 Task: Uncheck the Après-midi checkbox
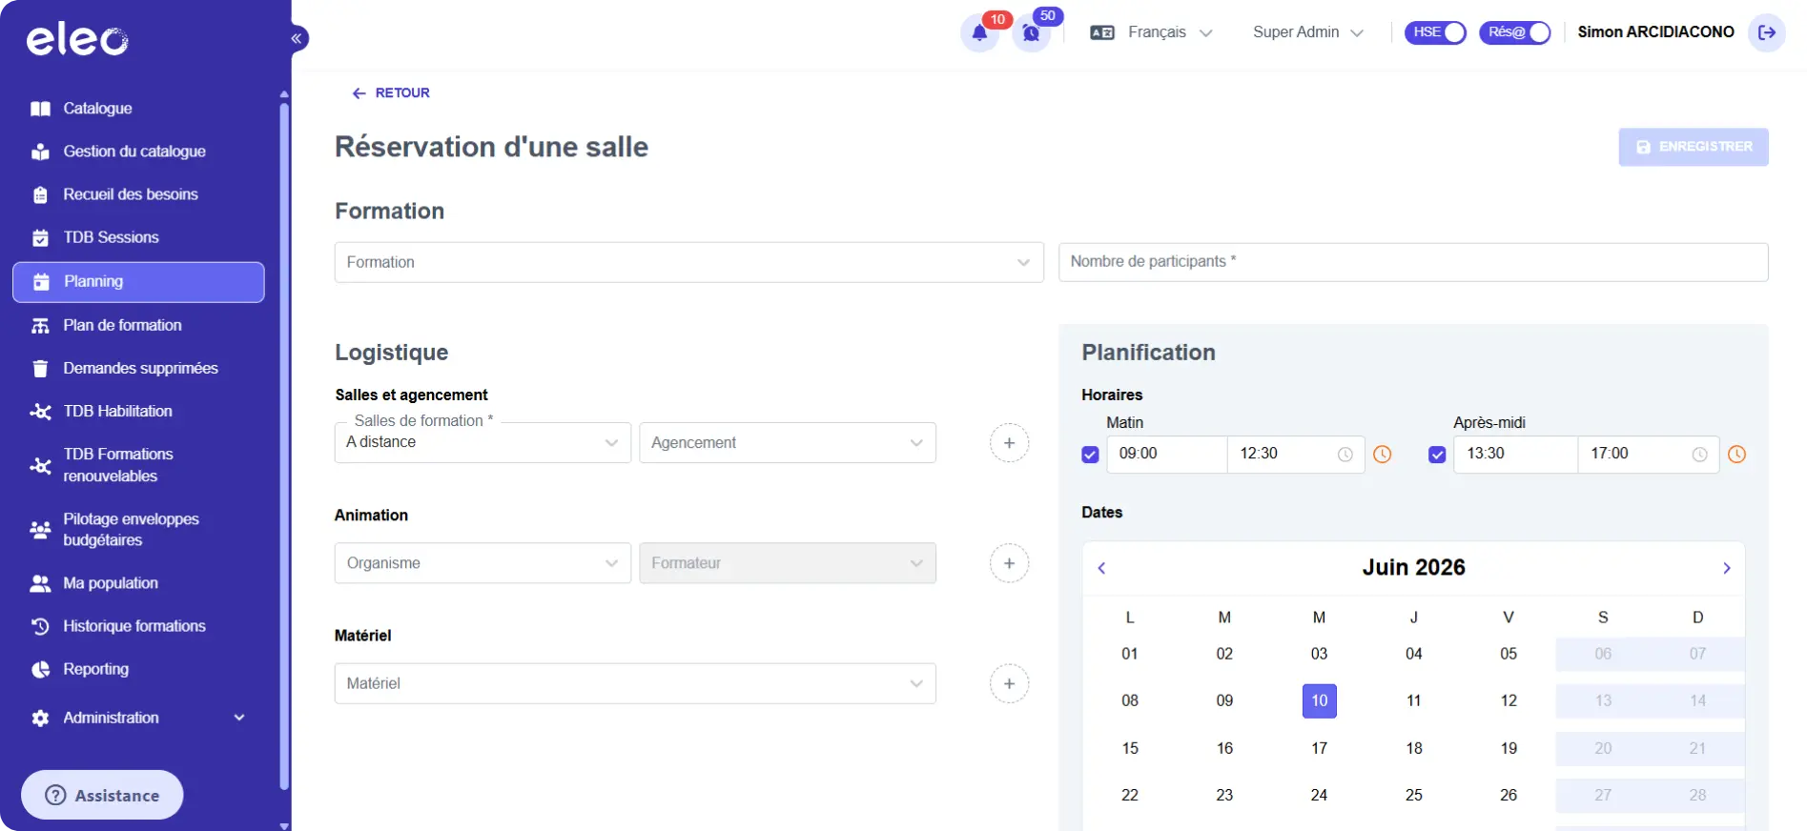pyautogui.click(x=1437, y=455)
